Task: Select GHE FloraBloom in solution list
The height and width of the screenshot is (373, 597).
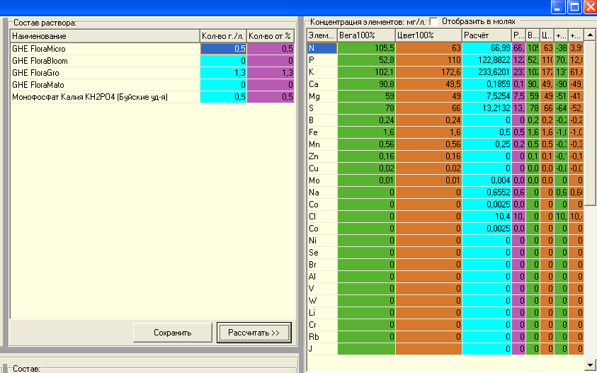Action: click(x=152, y=61)
